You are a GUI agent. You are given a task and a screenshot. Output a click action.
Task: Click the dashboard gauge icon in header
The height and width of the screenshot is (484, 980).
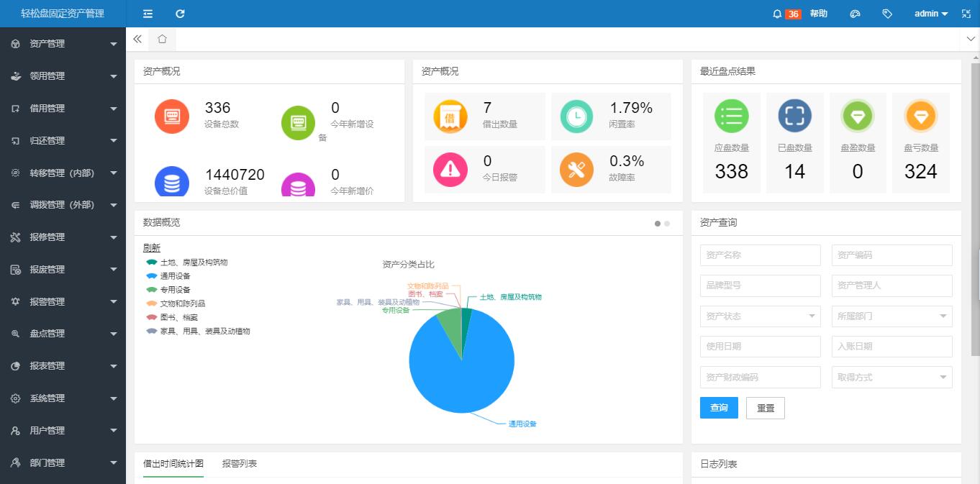855,14
